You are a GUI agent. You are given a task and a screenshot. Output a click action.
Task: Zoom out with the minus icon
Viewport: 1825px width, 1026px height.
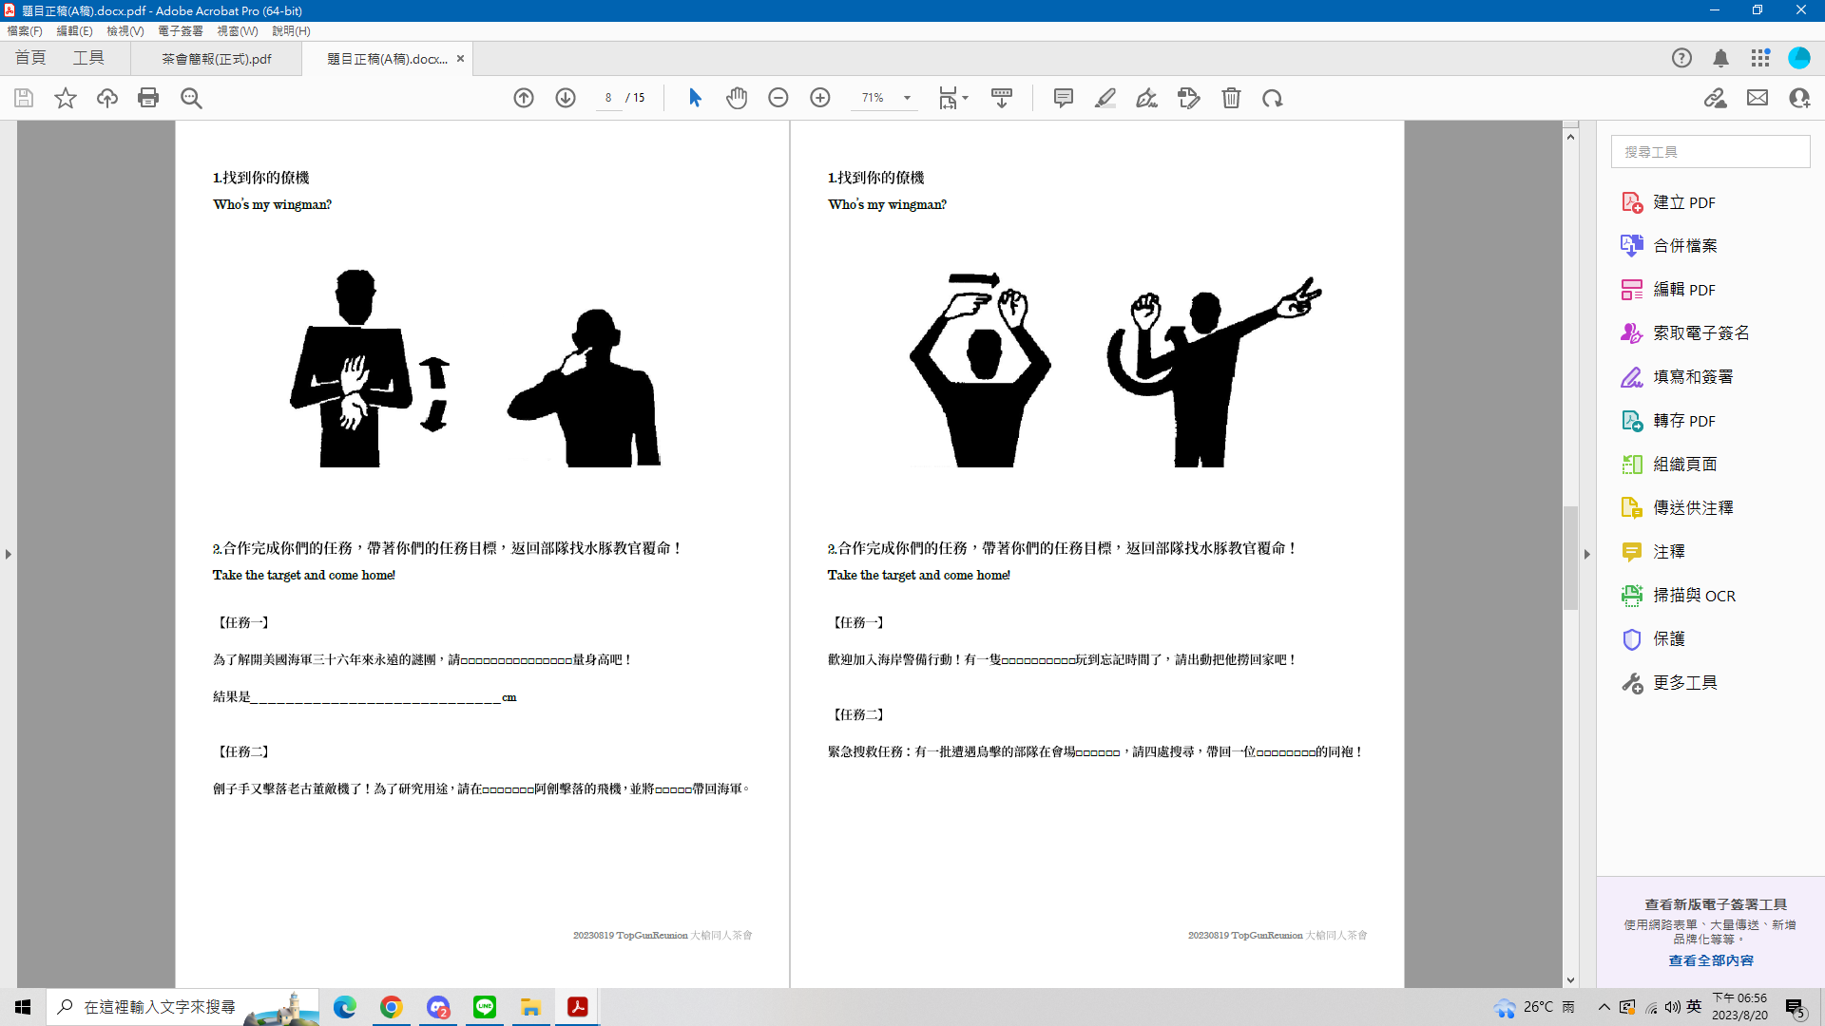[x=778, y=98]
